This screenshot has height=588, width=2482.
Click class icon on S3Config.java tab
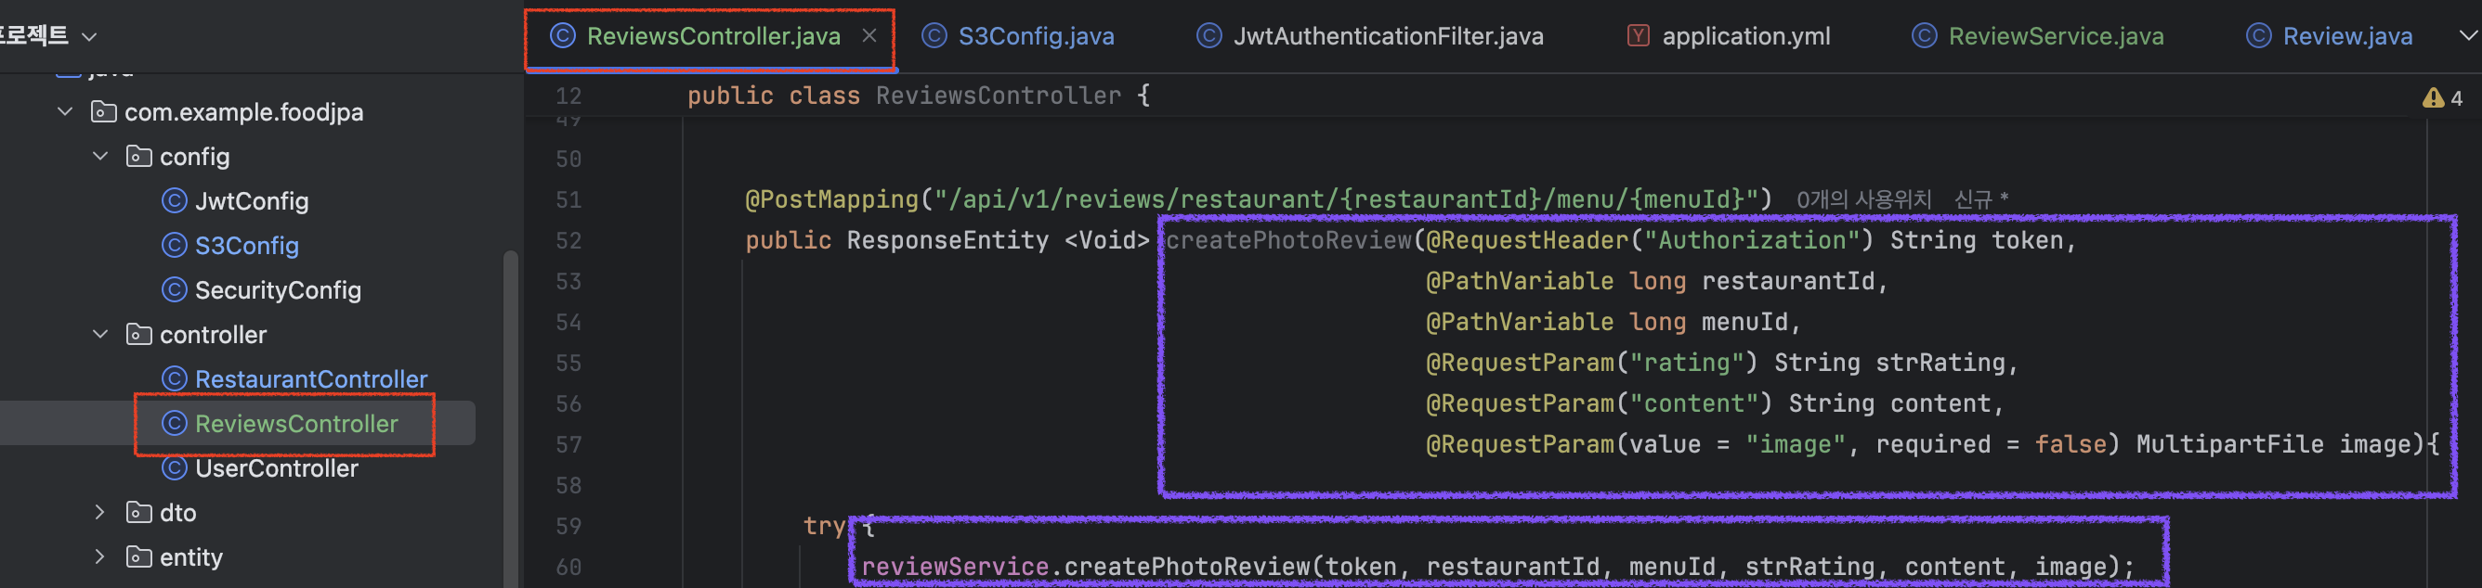[x=934, y=35]
